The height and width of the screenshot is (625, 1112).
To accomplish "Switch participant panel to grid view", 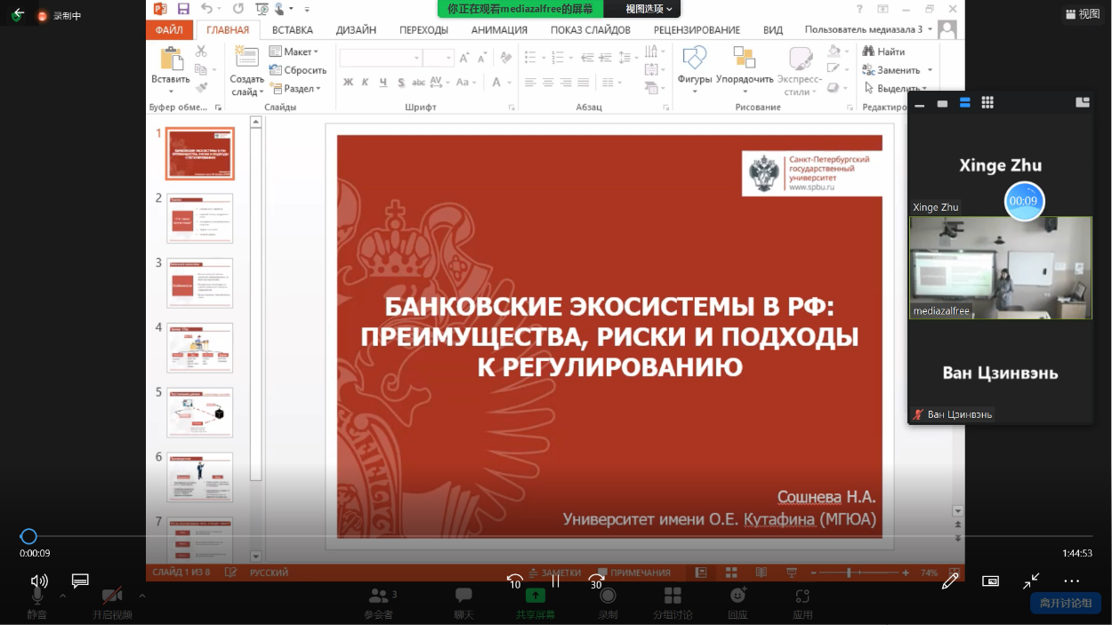I will pos(987,103).
